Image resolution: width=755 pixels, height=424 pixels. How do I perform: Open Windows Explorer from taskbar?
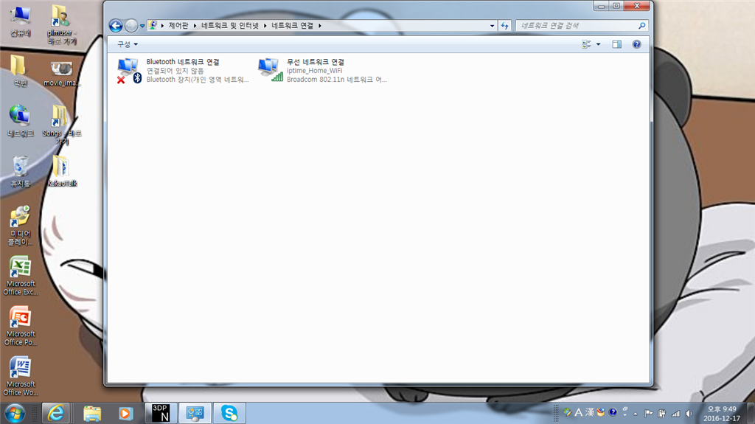[x=92, y=414]
